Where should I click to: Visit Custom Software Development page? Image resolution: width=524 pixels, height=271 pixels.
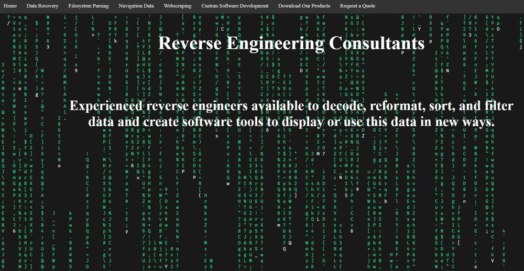[235, 6]
